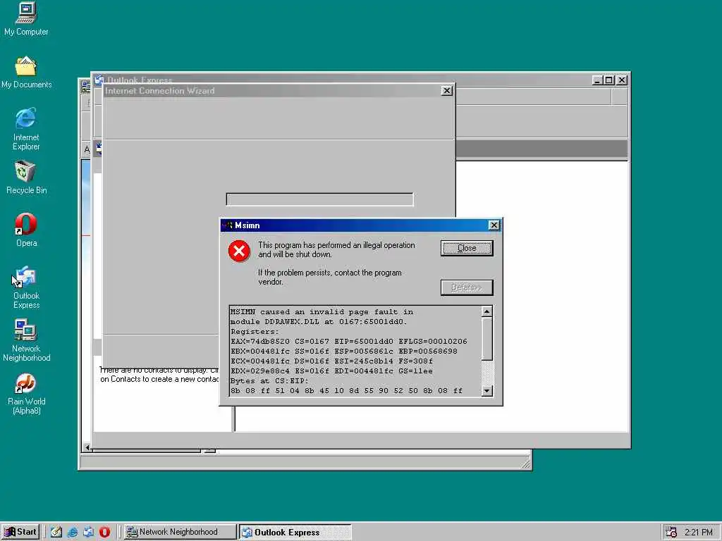Viewport: 722px width, 541px height.
Task: Open the Start menu
Action: click(x=20, y=532)
